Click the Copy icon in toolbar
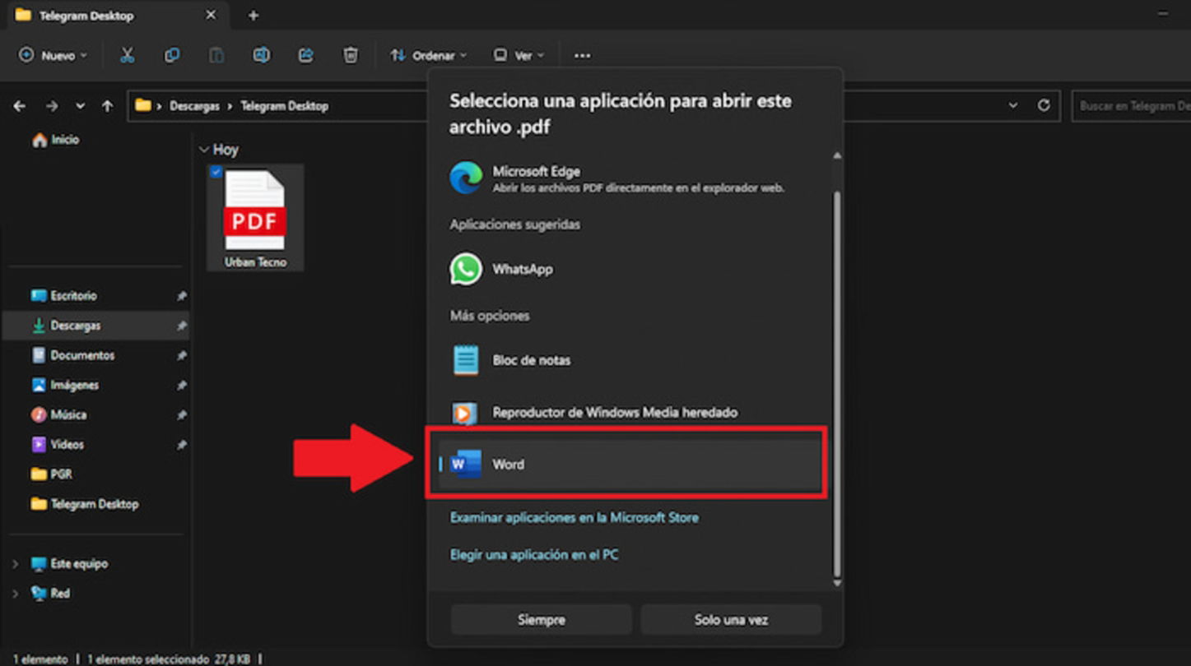The image size is (1191, 666). coord(172,55)
